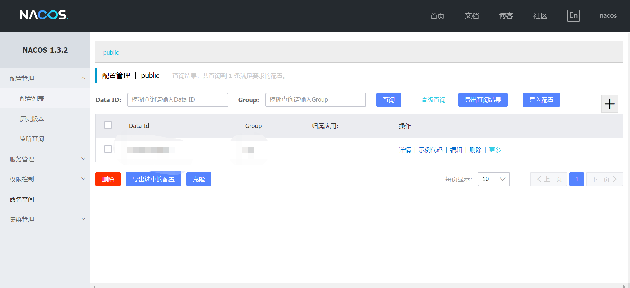The image size is (630, 288).
Task: Open 社区 in top navigation
Action: pyautogui.click(x=540, y=16)
